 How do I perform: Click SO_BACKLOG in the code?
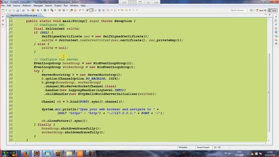(95, 78)
